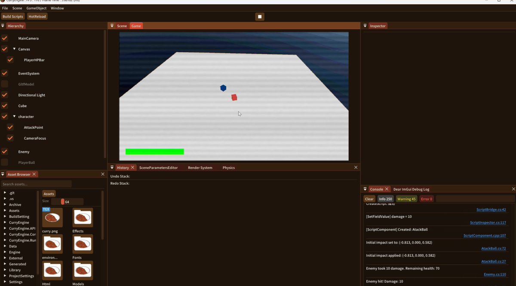This screenshot has height=286, width=516.
Task: Enable the PlayerBall checkbox
Action: pos(5,163)
